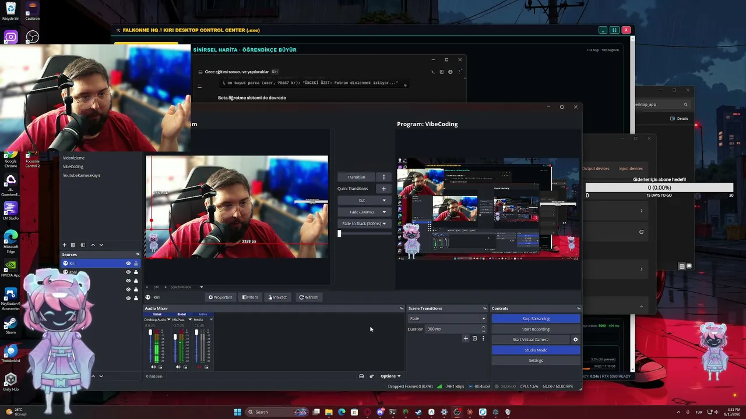
Task: Open Media channel options dropdown
Action: tap(211, 319)
